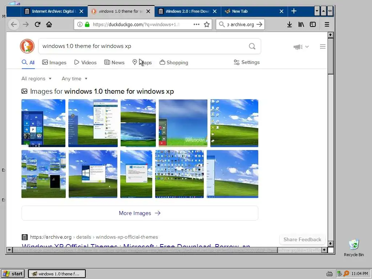The height and width of the screenshot is (279, 372).
Task: Switch to New Tab tab
Action: (x=254, y=11)
